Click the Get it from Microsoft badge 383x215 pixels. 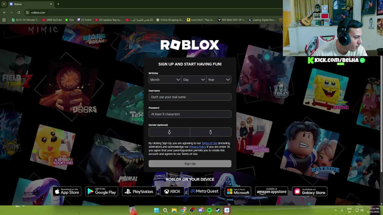click(238, 191)
